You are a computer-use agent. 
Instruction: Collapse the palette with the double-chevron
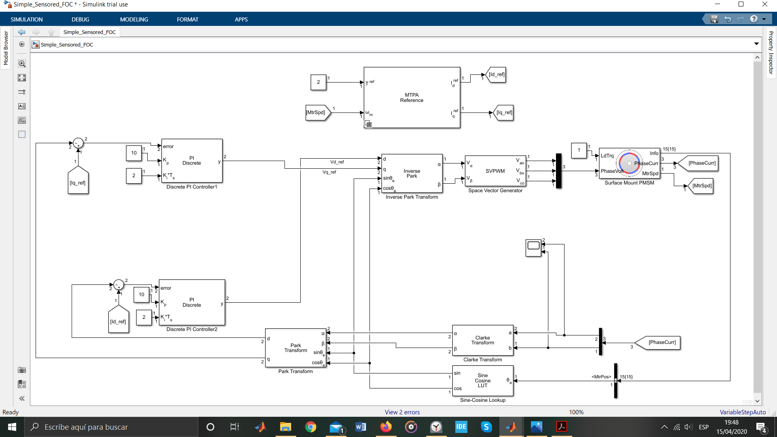[22, 399]
